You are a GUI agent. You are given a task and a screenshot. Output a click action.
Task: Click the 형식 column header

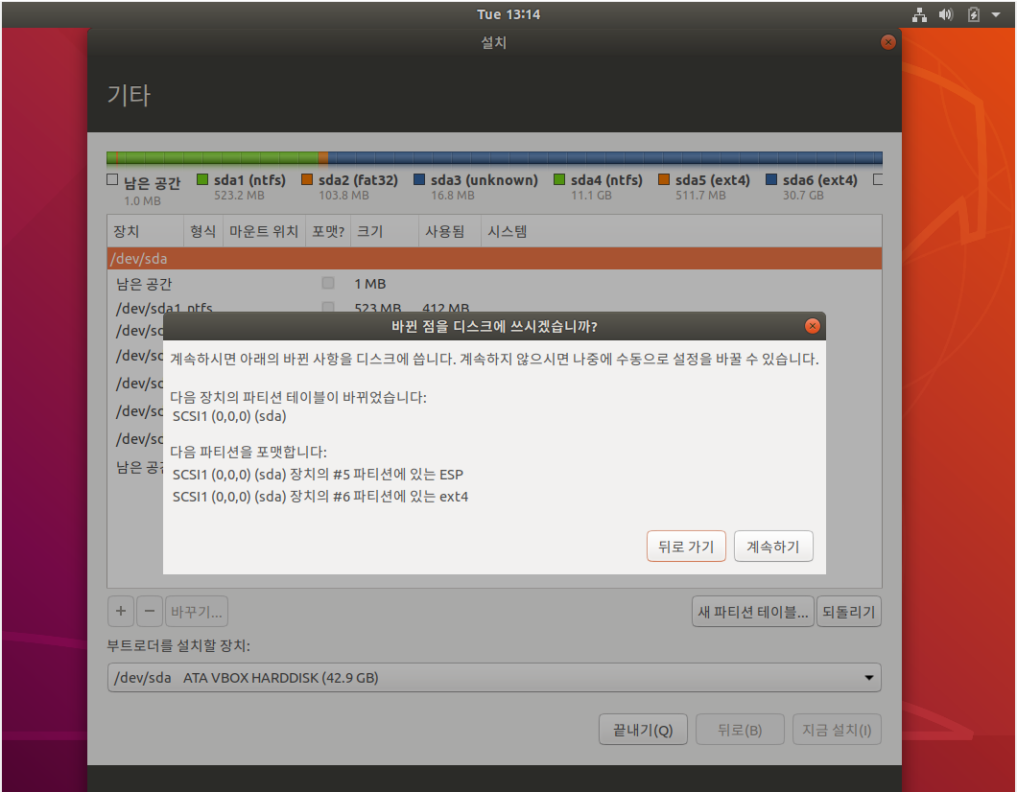click(x=203, y=231)
